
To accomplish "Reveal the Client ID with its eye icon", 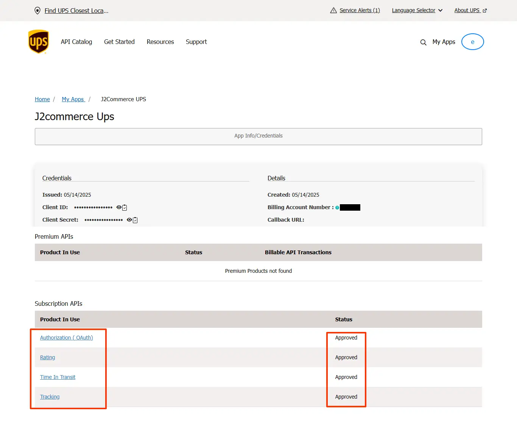I will tap(119, 207).
